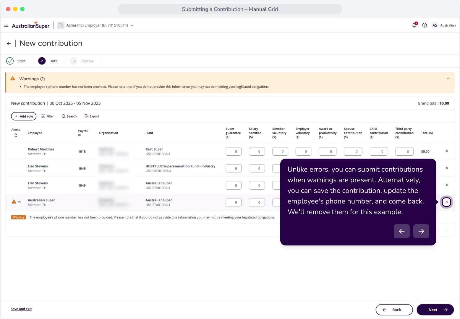Edit Erin Stevens AustralianSuper salary sacrifice amount

point(257,185)
